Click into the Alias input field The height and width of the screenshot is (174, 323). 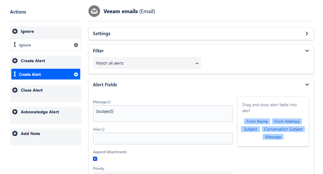pyautogui.click(x=163, y=138)
